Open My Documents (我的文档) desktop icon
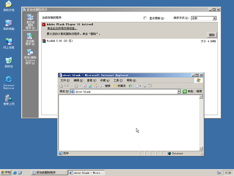 [9, 6]
